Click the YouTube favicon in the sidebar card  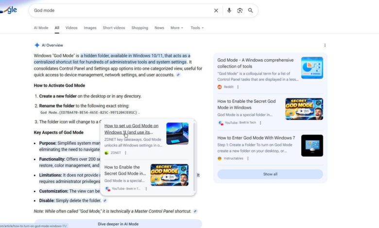tap(221, 123)
